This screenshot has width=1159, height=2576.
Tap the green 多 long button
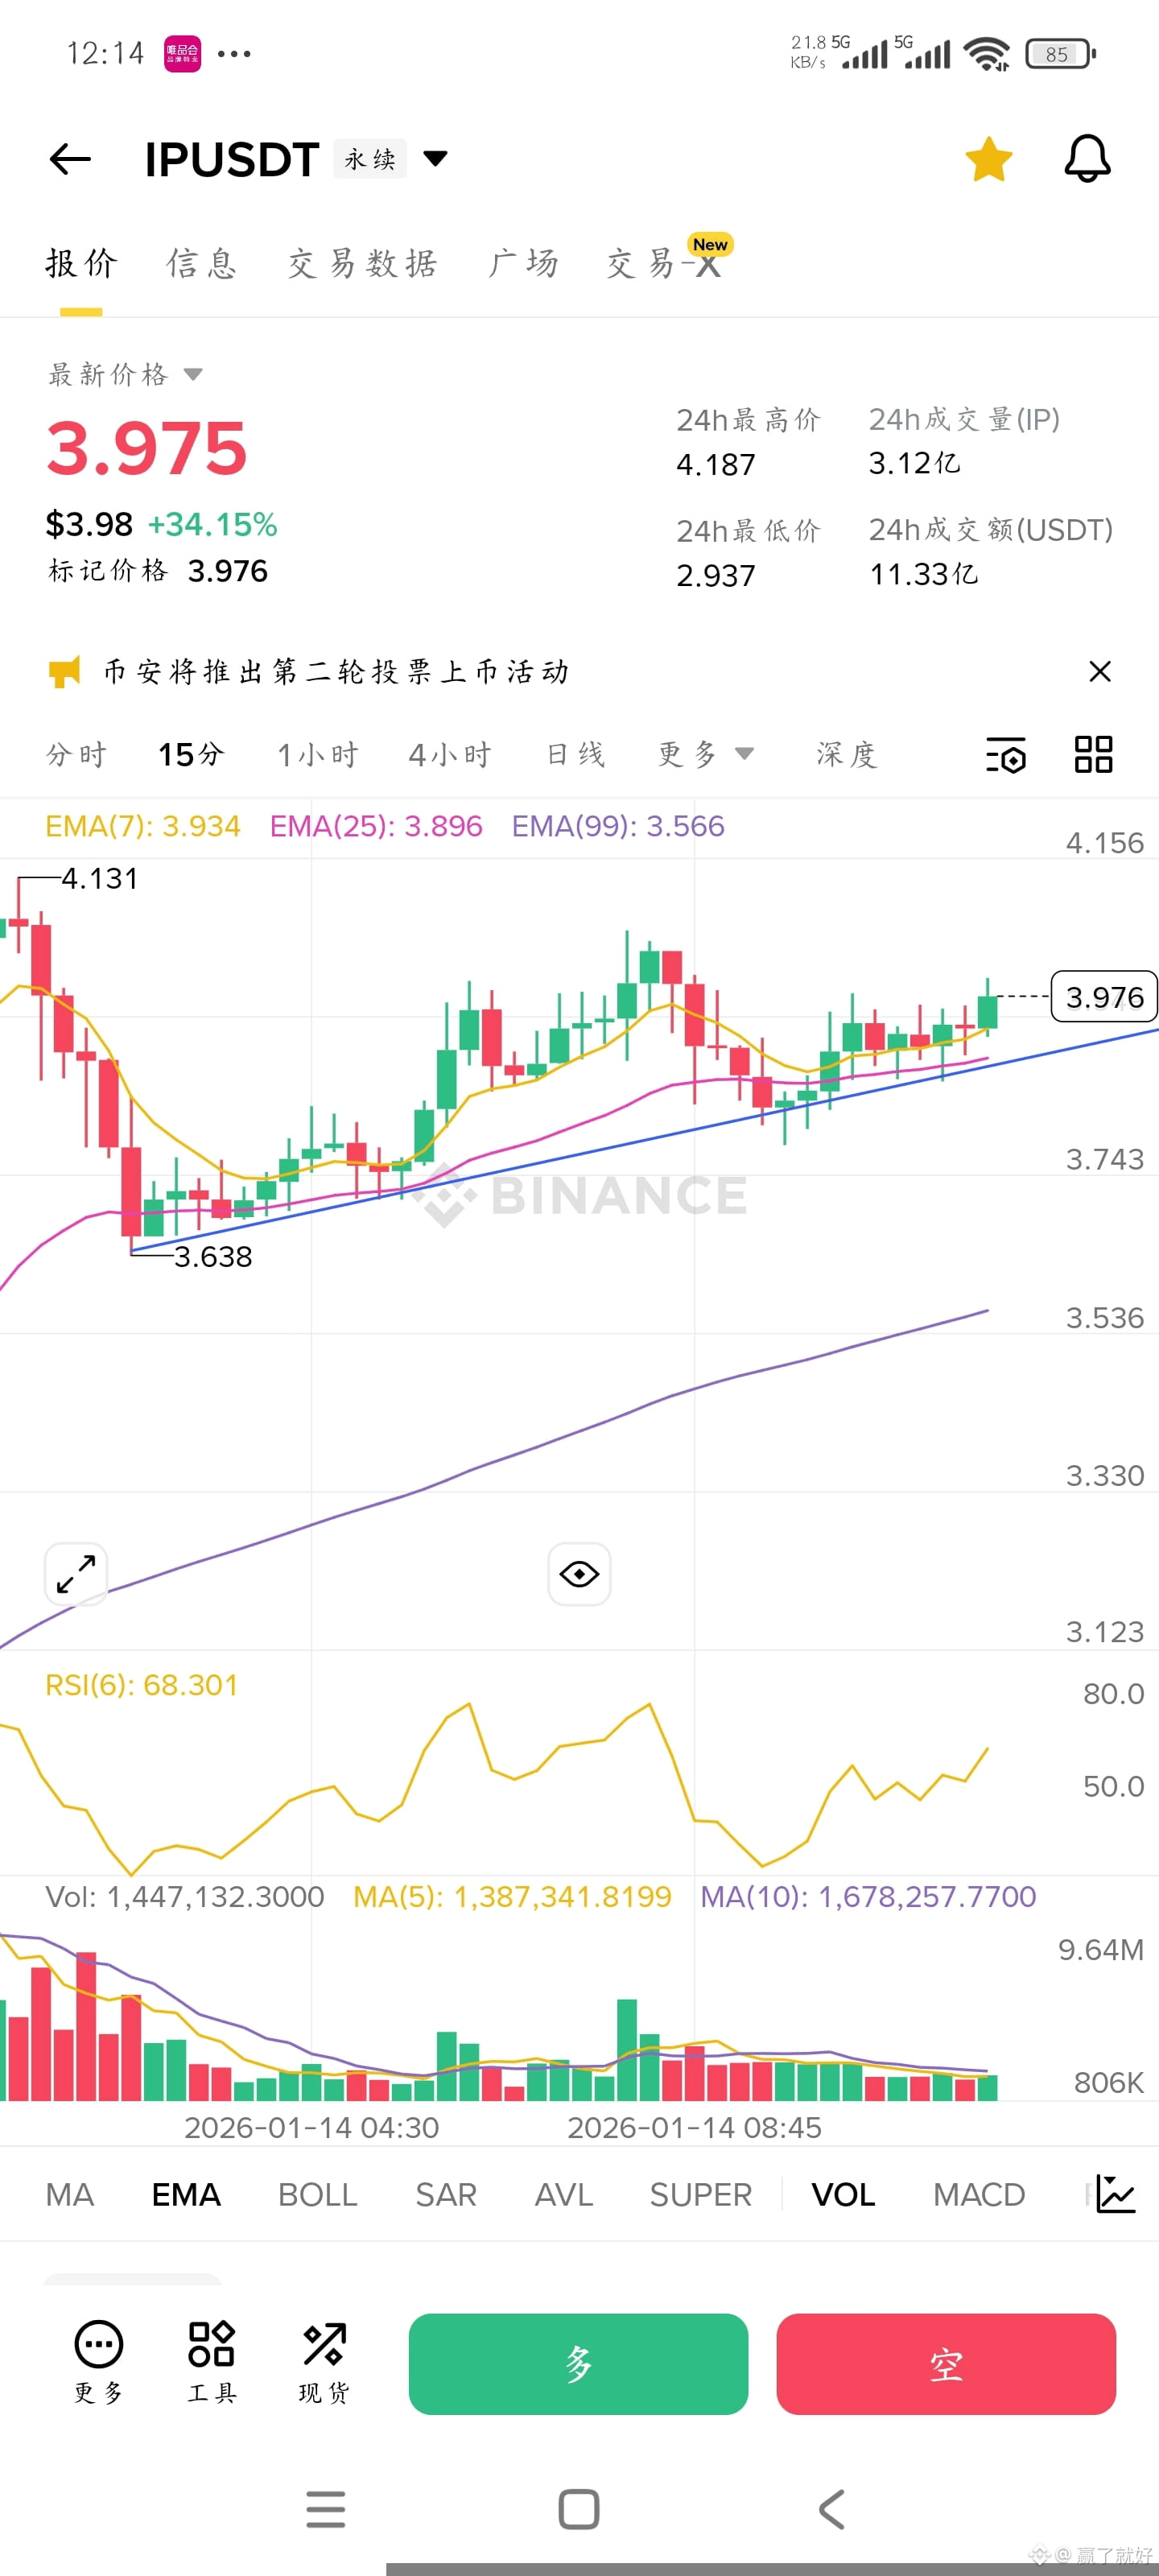pyautogui.click(x=578, y=2364)
